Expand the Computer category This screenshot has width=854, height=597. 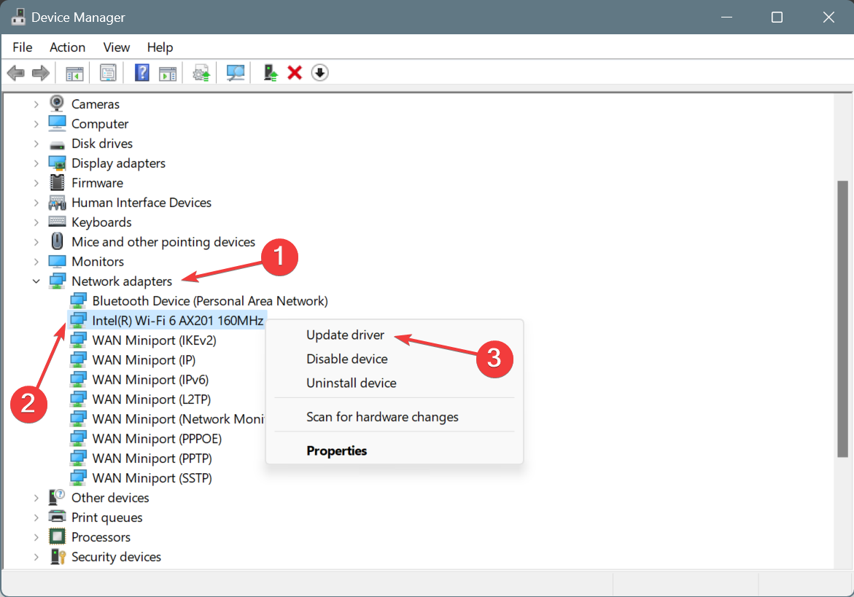(x=36, y=124)
